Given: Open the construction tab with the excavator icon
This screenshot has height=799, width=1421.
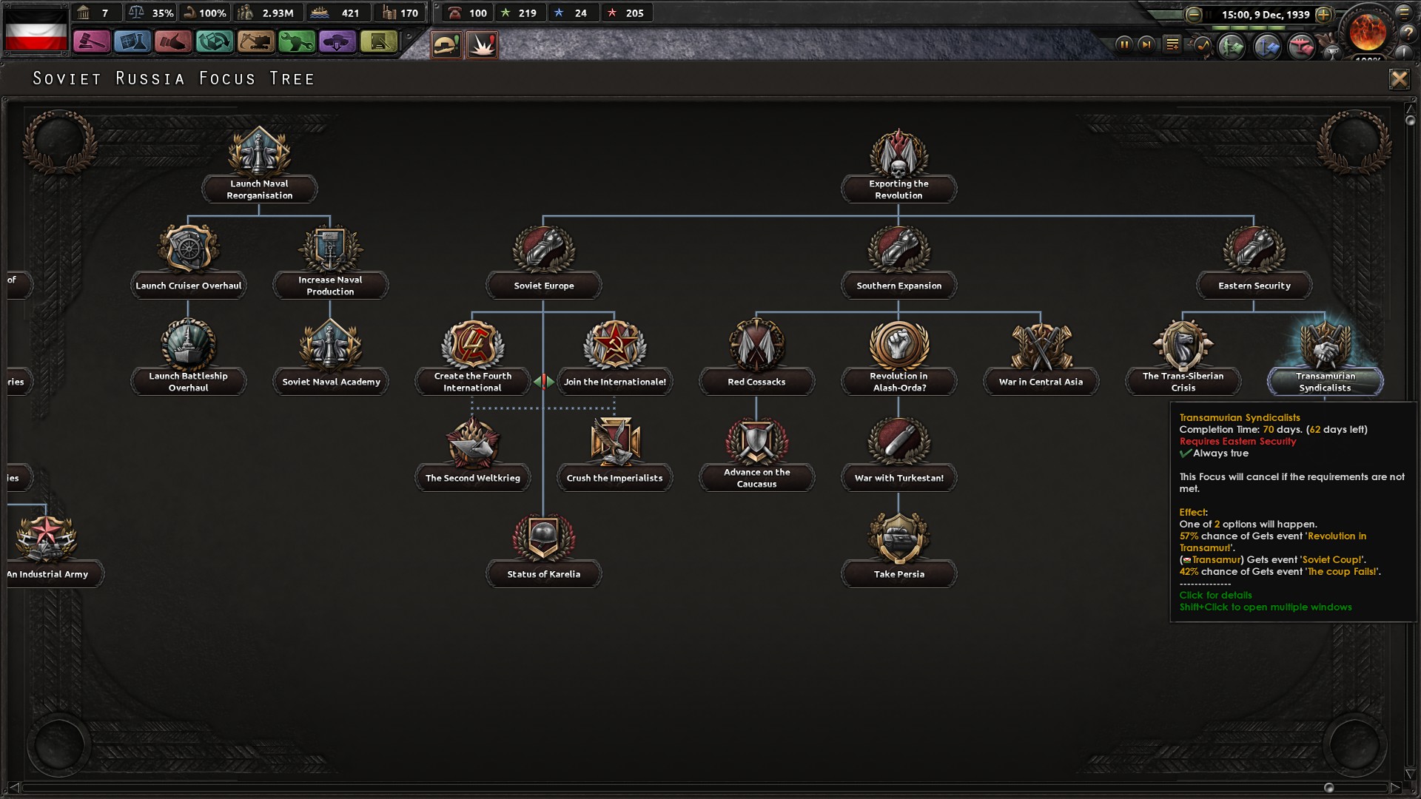Looking at the screenshot, I should (254, 42).
